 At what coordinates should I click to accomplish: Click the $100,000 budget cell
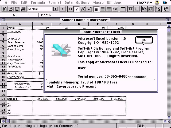click(x=116, y=99)
